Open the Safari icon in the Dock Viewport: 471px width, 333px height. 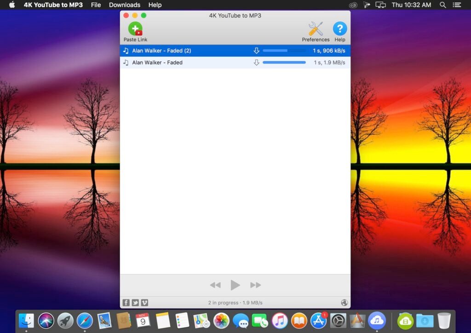tap(85, 321)
